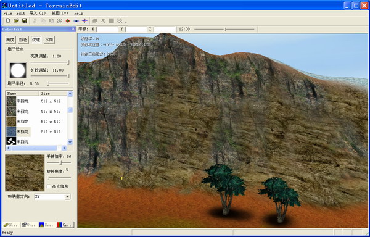Click the 颜色 color mode button
The height and width of the screenshot is (237, 370).
(23, 40)
